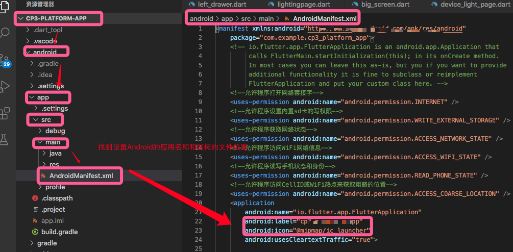Click the android:icon @mipmap/ic_launcher line

[x=307, y=231]
